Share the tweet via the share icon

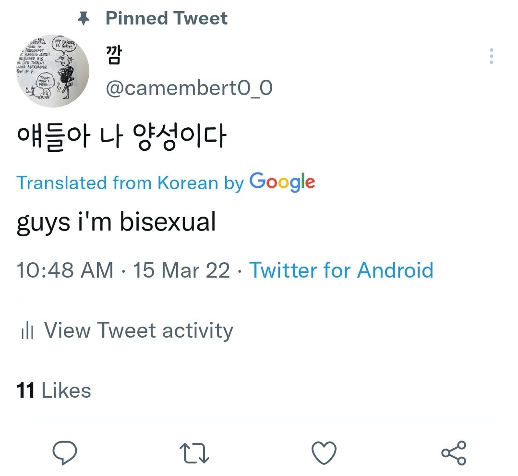point(453,453)
